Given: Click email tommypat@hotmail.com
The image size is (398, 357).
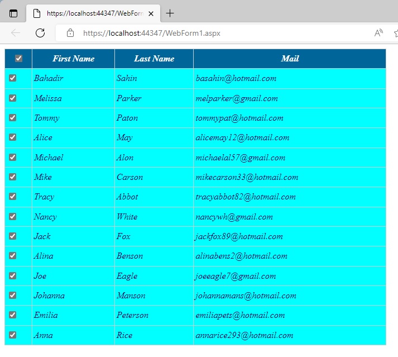Looking at the screenshot, I should (x=239, y=118).
